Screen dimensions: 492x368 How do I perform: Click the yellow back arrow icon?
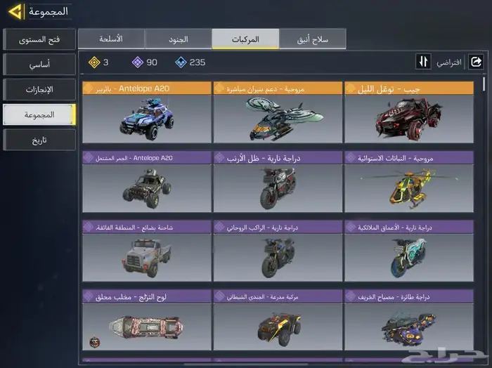point(15,12)
